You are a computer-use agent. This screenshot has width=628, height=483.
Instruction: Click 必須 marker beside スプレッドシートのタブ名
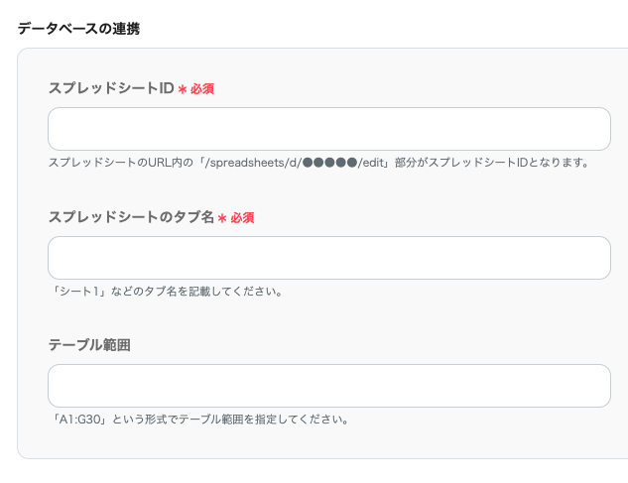tap(242, 218)
